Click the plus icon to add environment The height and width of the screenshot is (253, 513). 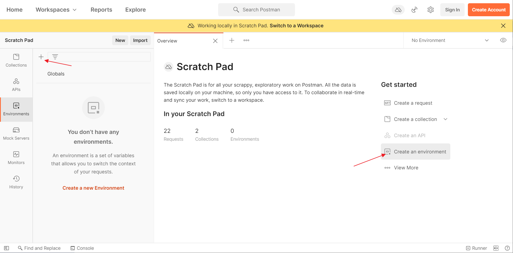(x=41, y=57)
